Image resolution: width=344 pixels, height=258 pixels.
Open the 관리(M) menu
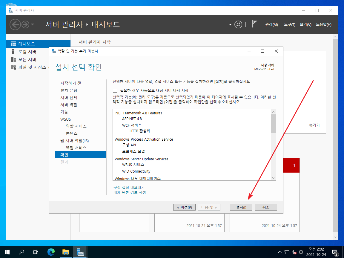271,25
